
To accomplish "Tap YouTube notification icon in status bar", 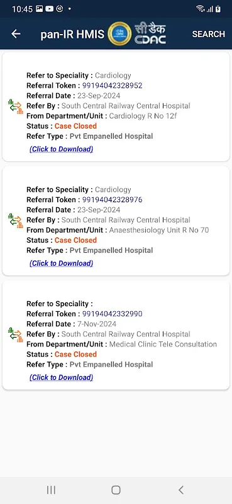I will 50,9.
